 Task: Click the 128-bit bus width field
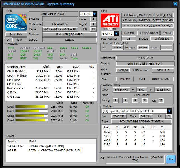[167, 33]
